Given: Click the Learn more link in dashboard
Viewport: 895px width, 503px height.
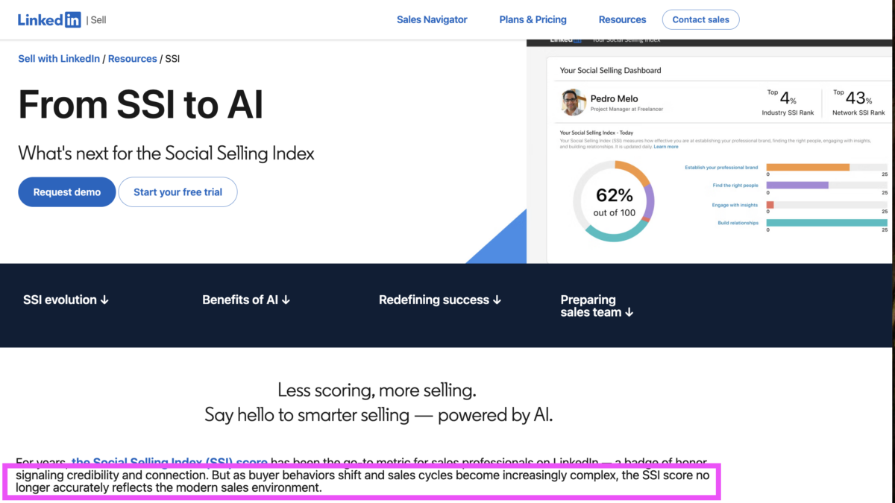Looking at the screenshot, I should pyautogui.click(x=666, y=147).
